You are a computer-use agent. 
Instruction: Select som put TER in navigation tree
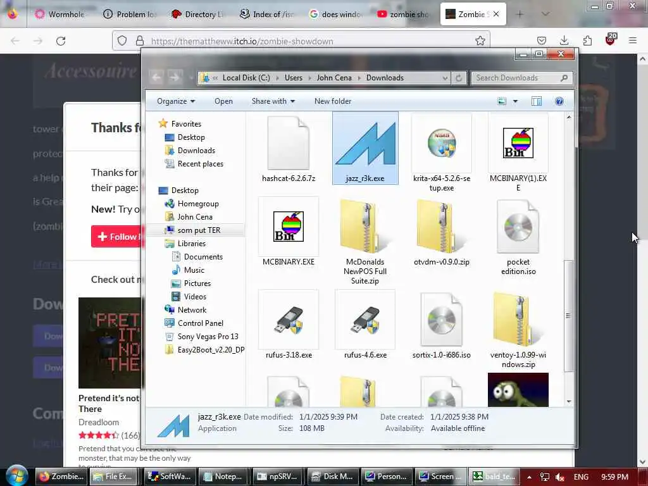pos(199,230)
